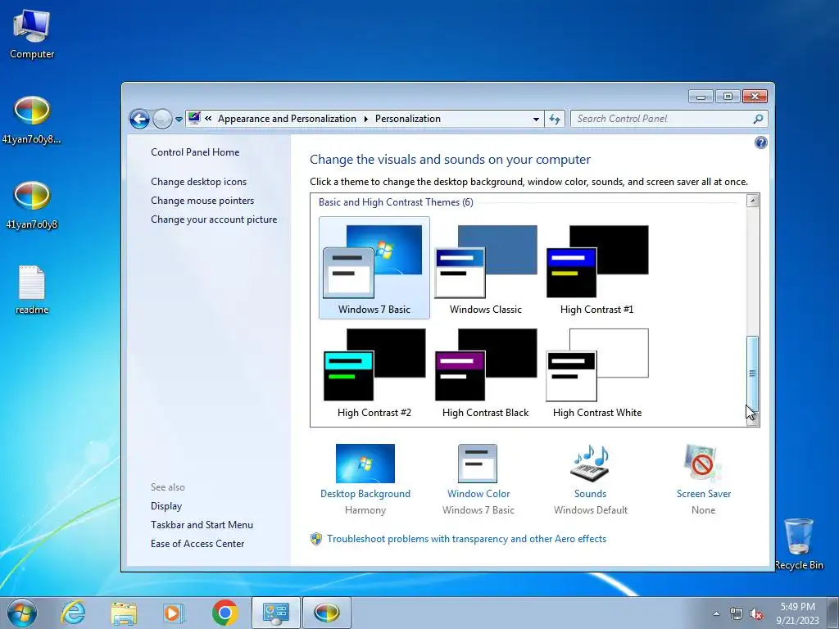Open the Window Color icon
The height and width of the screenshot is (629, 839).
(x=478, y=464)
